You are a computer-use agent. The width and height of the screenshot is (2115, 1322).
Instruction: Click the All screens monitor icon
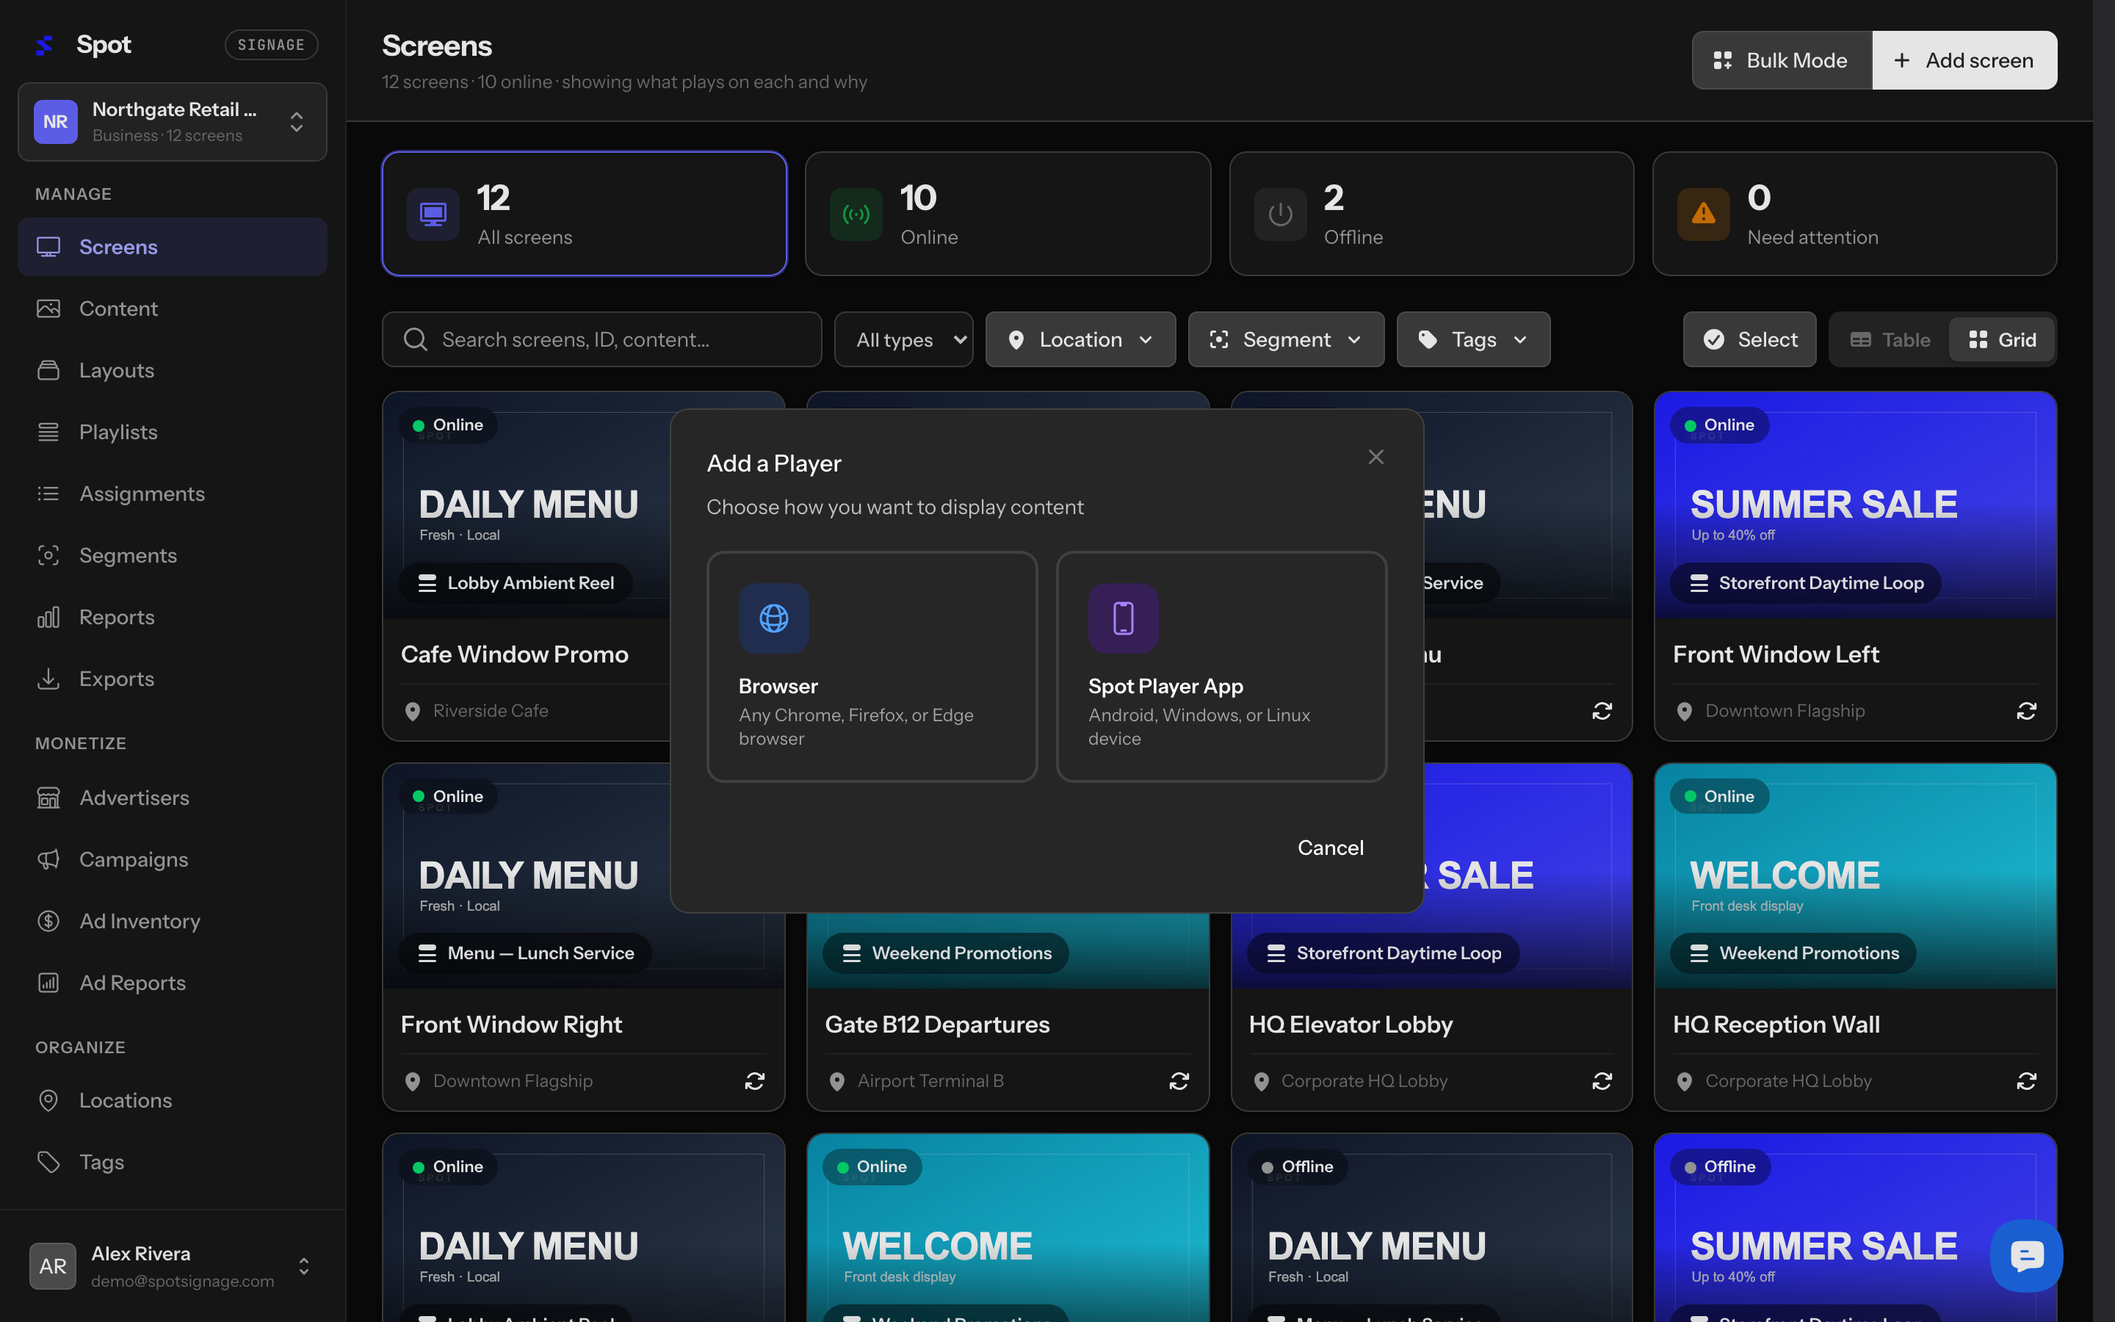point(433,213)
